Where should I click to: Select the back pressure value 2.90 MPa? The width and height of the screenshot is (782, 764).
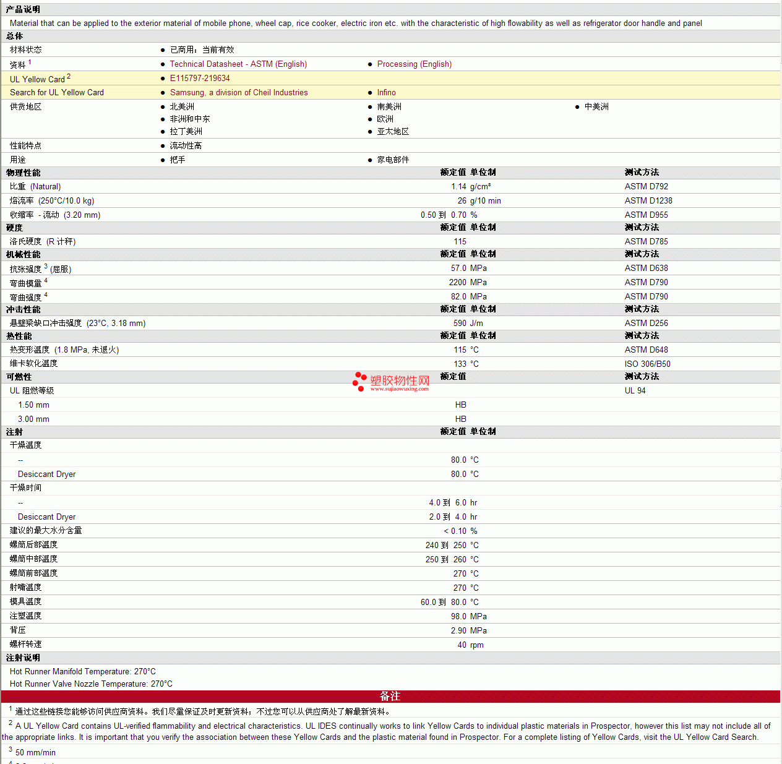coord(469,631)
